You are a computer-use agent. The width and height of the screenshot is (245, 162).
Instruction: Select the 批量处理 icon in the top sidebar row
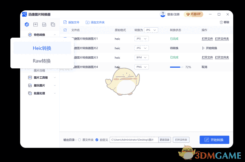[53, 25]
